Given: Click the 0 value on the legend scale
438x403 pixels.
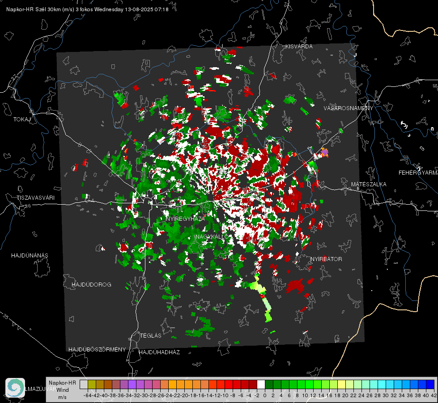Looking at the screenshot, I should pyautogui.click(x=265, y=395).
